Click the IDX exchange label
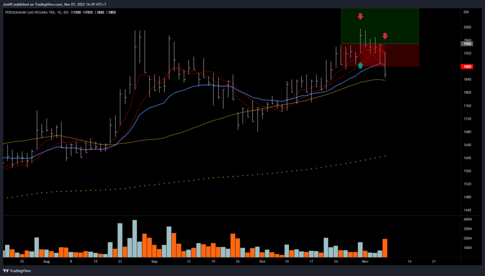 click(67, 11)
